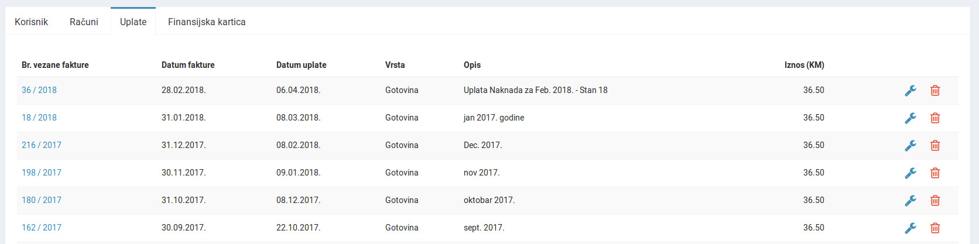Open the Računi tab
The width and height of the screenshot is (979, 244).
pyautogui.click(x=84, y=22)
